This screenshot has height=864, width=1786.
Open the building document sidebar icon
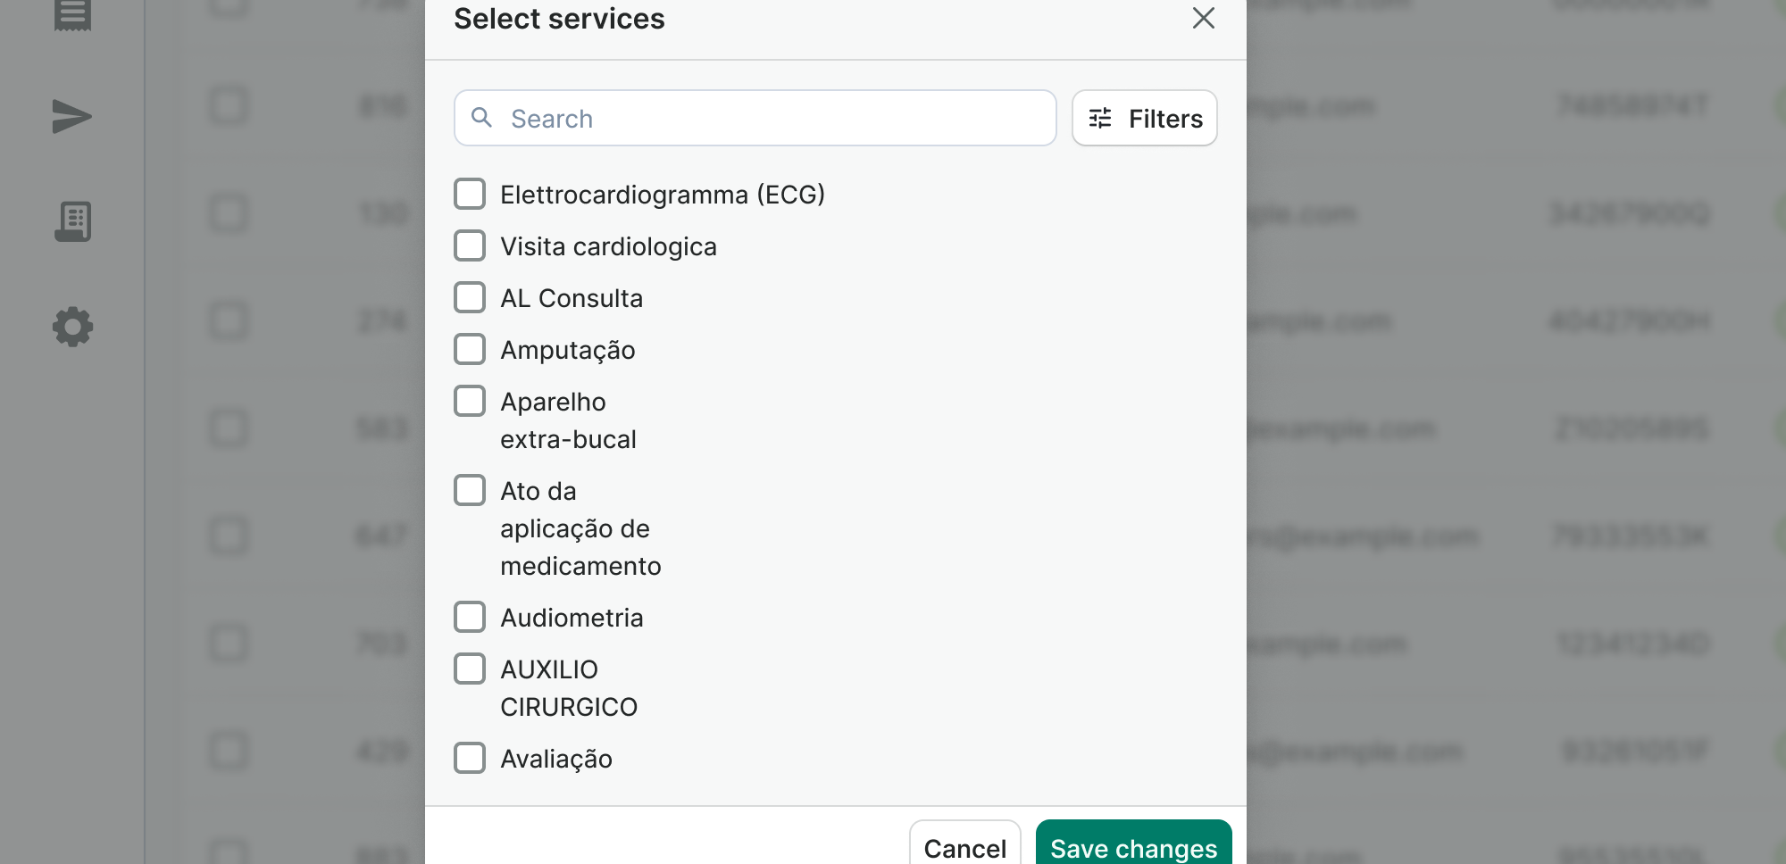pos(72,221)
